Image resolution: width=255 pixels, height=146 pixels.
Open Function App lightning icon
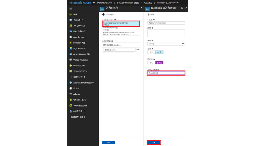[71, 43]
